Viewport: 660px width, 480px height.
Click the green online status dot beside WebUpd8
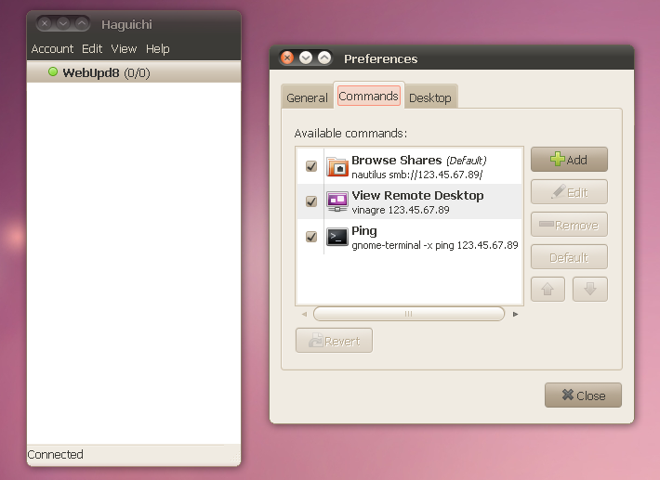[x=53, y=71]
